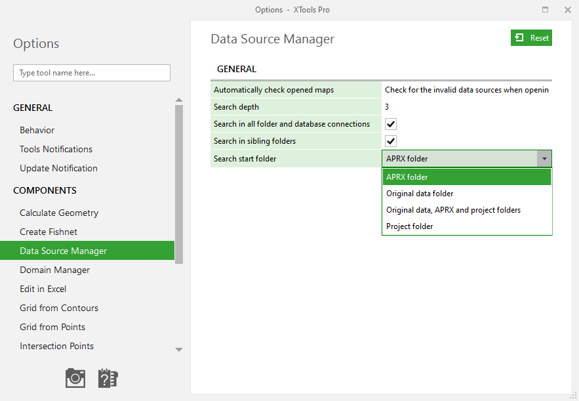Click the sidebar scrollbar thumb
Screen dimensions: 579x401
click(179, 184)
